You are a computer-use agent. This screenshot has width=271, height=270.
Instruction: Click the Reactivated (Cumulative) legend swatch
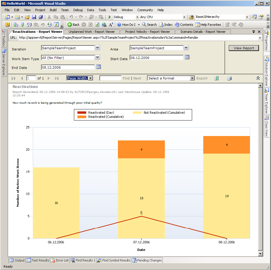(82, 117)
